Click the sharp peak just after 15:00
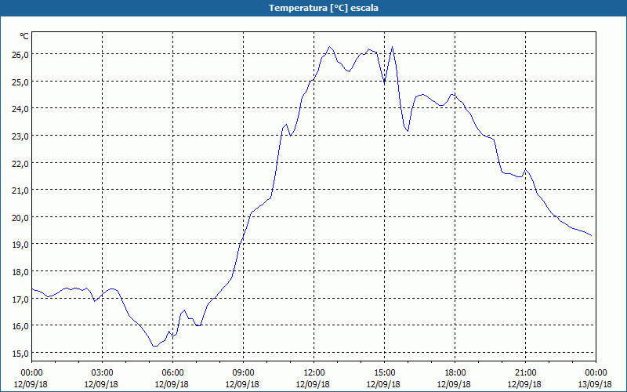The width and height of the screenshot is (627, 392). pos(393,47)
